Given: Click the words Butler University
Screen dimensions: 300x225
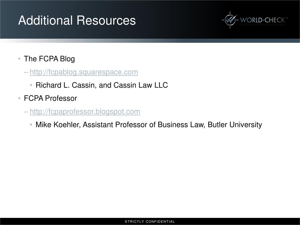Looking at the screenshot, I should [235, 125].
